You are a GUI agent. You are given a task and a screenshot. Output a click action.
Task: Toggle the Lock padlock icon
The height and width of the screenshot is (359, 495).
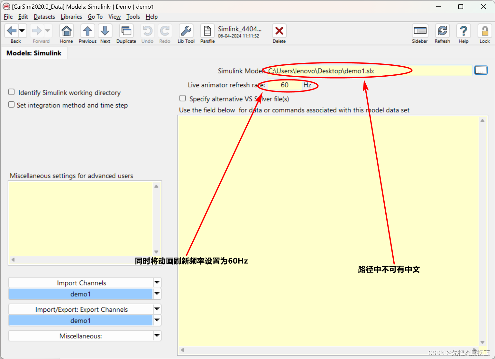[x=485, y=31]
